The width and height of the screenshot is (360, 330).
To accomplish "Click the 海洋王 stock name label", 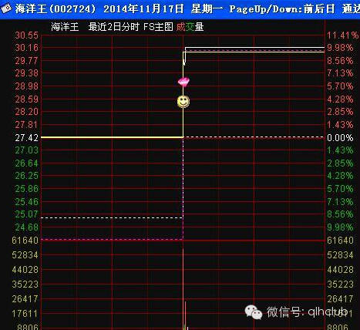I will (65, 27).
